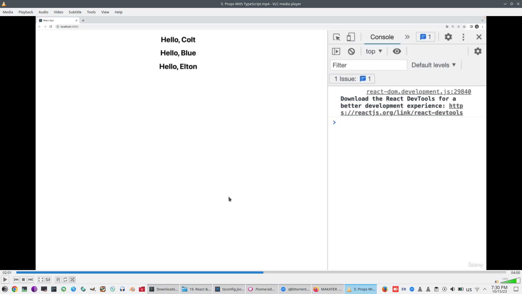Open the Playback menu
This screenshot has height=294, width=522.
point(26,12)
